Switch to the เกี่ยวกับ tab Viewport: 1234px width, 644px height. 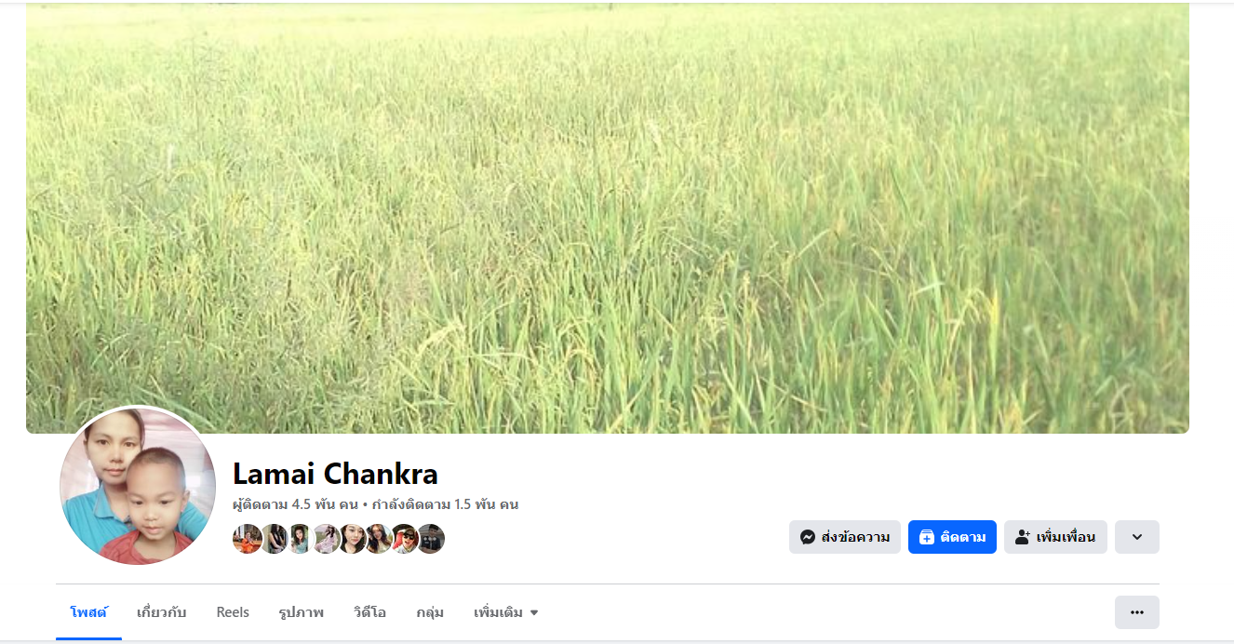162,612
